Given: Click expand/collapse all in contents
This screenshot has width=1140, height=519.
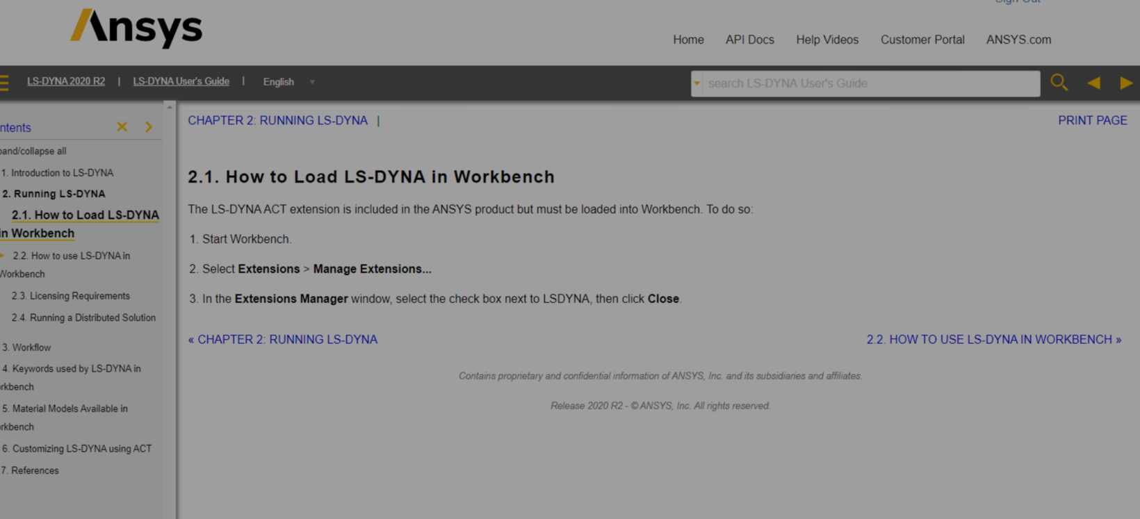Looking at the screenshot, I should (33, 151).
